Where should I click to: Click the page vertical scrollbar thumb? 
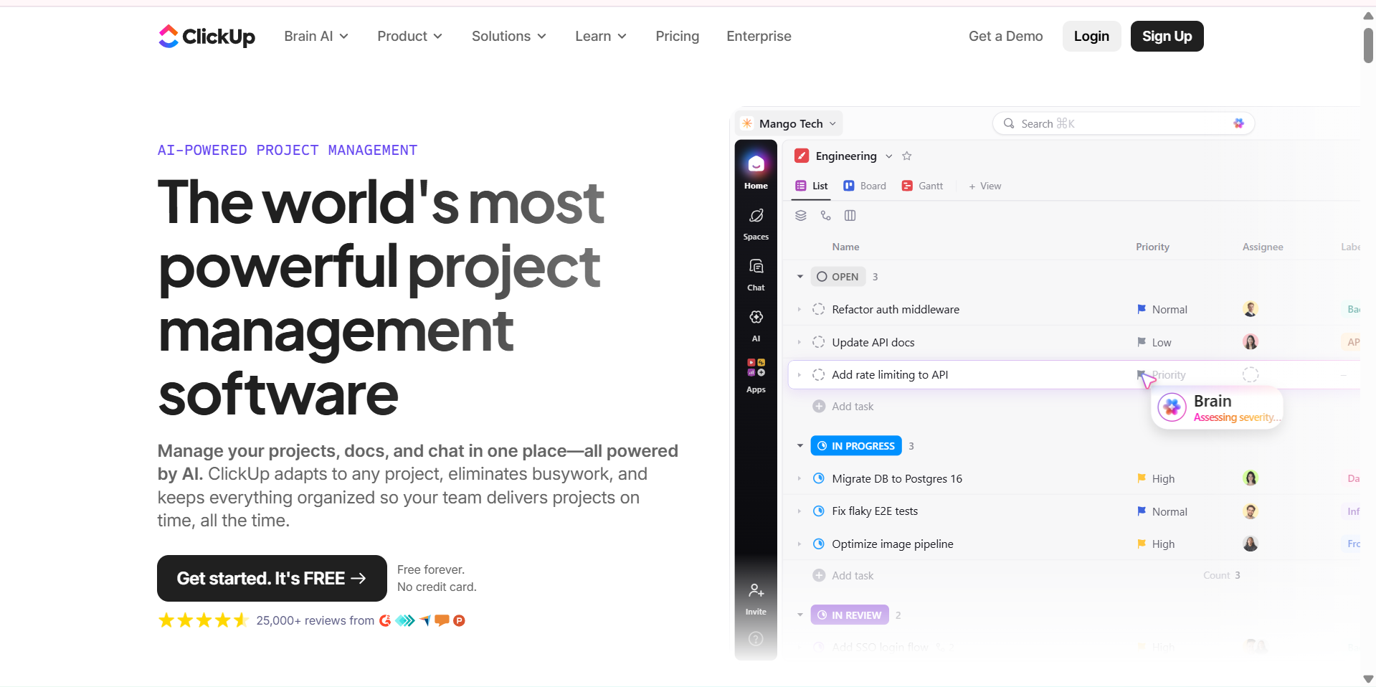[1368, 46]
